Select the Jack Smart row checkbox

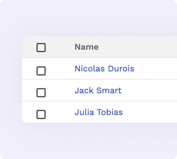coord(41,93)
